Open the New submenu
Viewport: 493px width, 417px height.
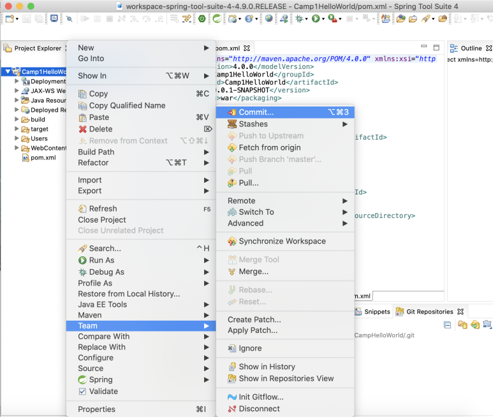[141, 48]
